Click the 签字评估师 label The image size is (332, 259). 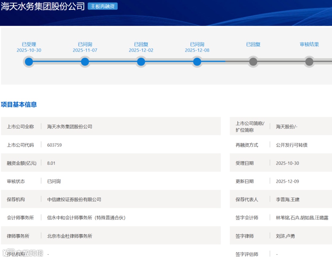247,254
